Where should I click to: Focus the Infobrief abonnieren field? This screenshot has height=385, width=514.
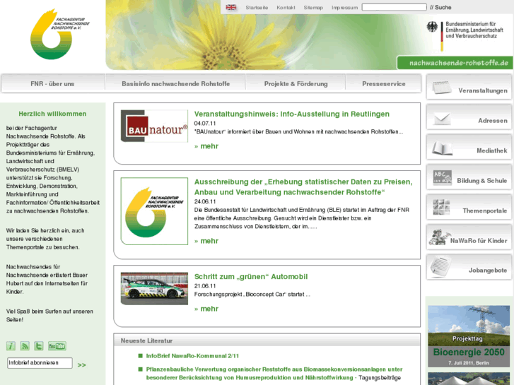tap(40, 362)
